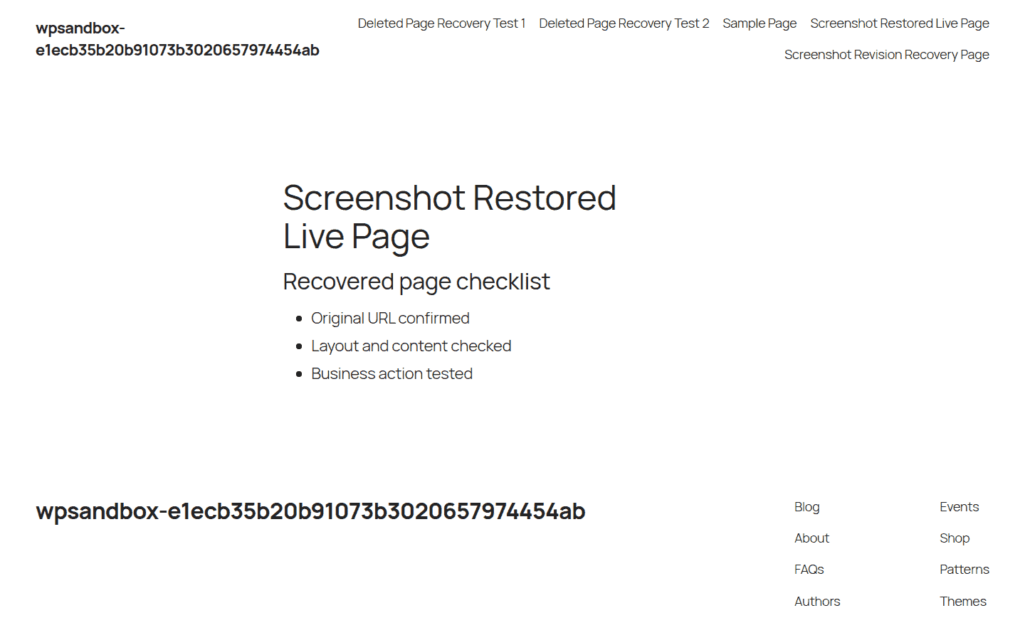
Task: Open the site title link in header
Action: (177, 39)
